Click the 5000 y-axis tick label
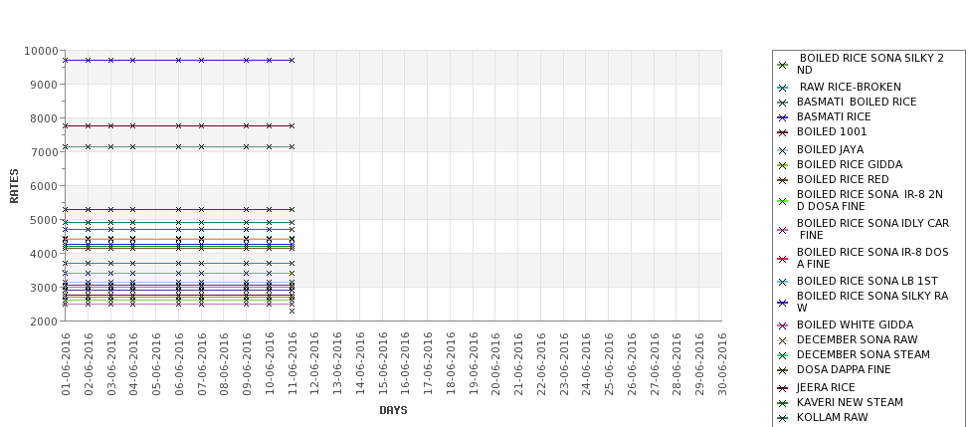 point(45,220)
